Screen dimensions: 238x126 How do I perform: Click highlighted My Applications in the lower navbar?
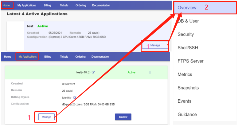(27, 57)
